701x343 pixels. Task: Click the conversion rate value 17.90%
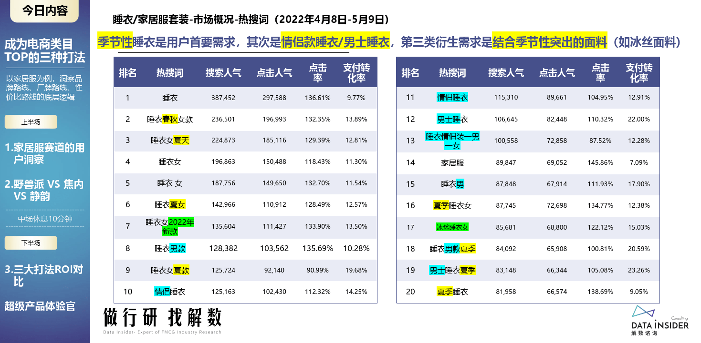coord(639,184)
